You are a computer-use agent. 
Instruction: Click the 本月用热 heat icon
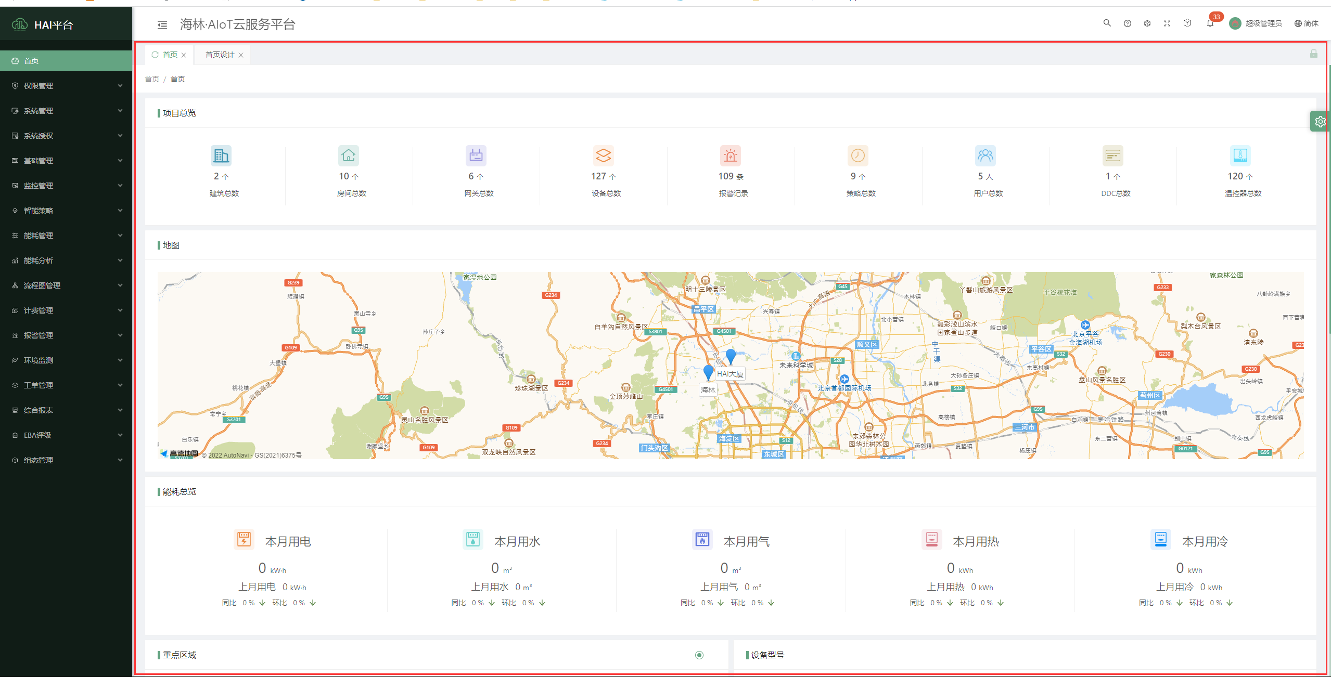click(x=932, y=540)
